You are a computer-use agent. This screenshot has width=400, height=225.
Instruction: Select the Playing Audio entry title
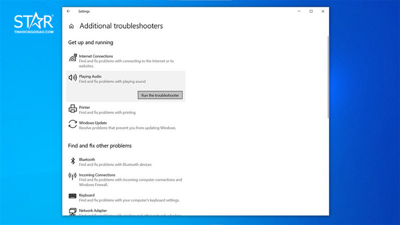tap(90, 77)
